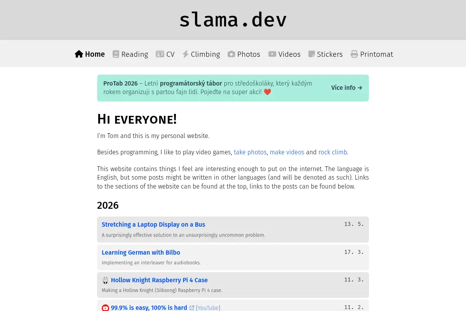Follow the 'take photos' link
This screenshot has width=466, height=311.
[250, 152]
